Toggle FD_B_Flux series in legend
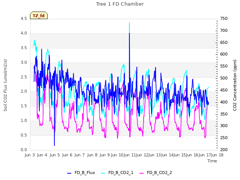The height and width of the screenshot is (180, 240). click(81, 172)
